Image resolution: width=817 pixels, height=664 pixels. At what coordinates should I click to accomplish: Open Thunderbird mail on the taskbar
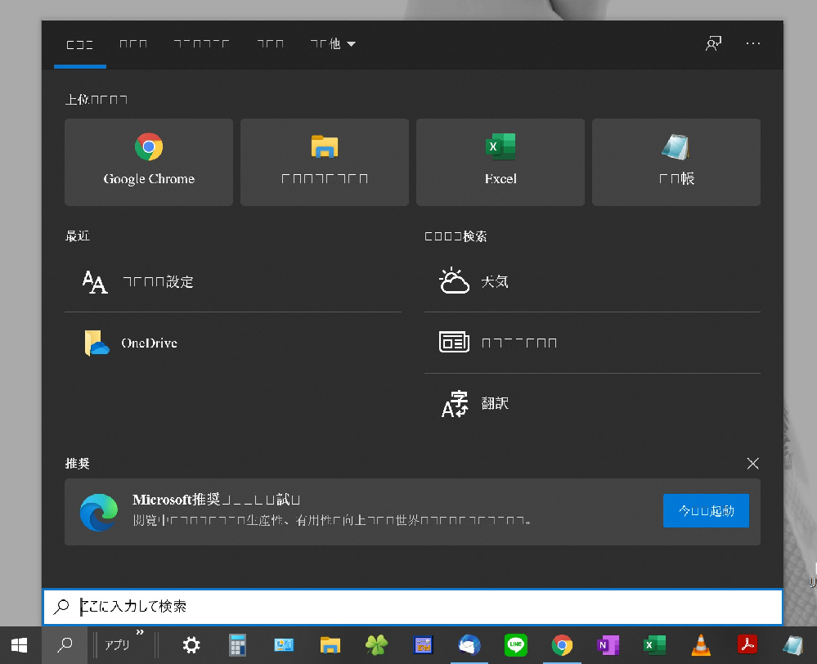coord(469,645)
